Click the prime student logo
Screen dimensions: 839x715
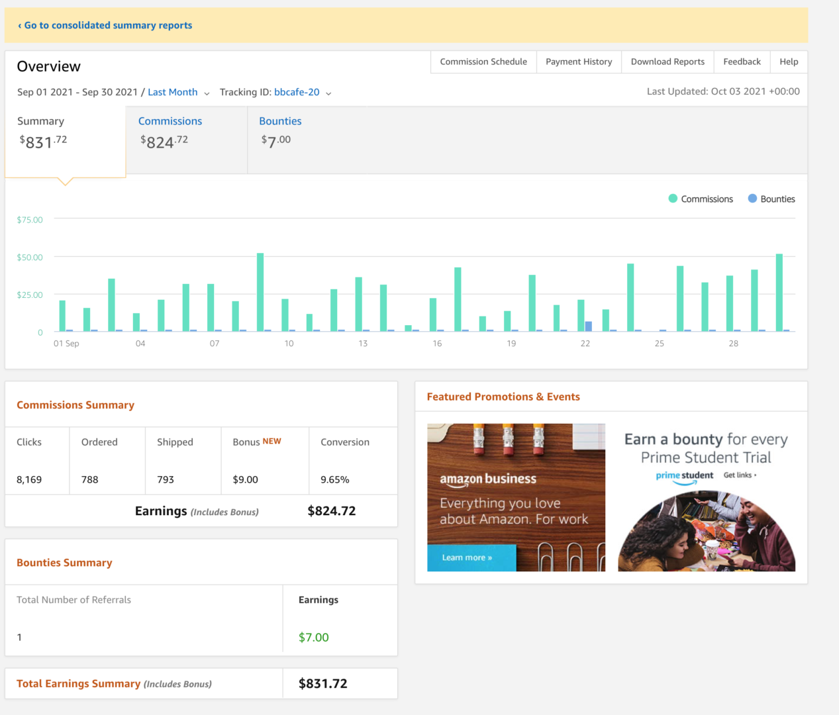coord(685,477)
